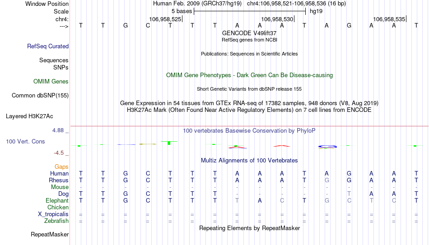Open the OMIM Genes track label
The image size is (429, 245).
51,82
